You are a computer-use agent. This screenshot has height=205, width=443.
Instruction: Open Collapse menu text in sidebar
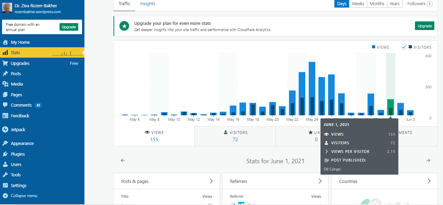pos(24,196)
